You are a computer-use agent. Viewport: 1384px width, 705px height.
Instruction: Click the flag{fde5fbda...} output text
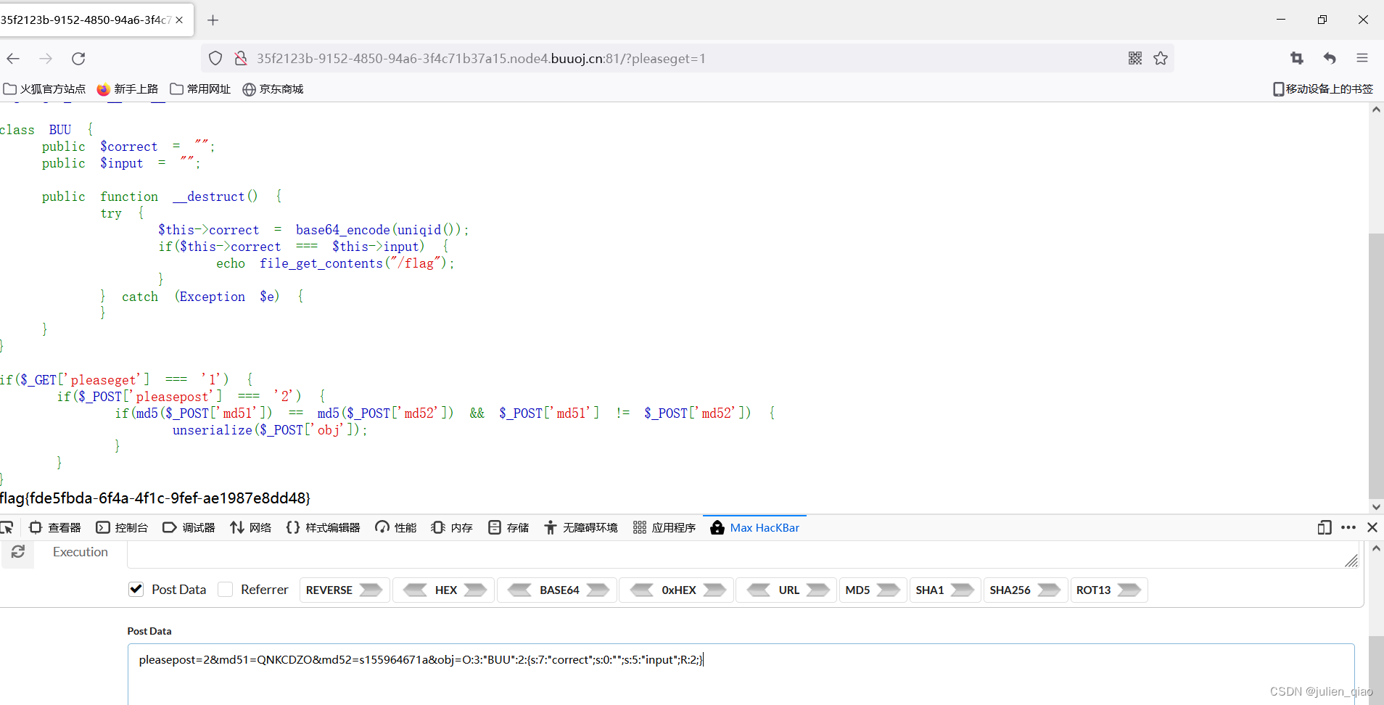click(x=155, y=498)
